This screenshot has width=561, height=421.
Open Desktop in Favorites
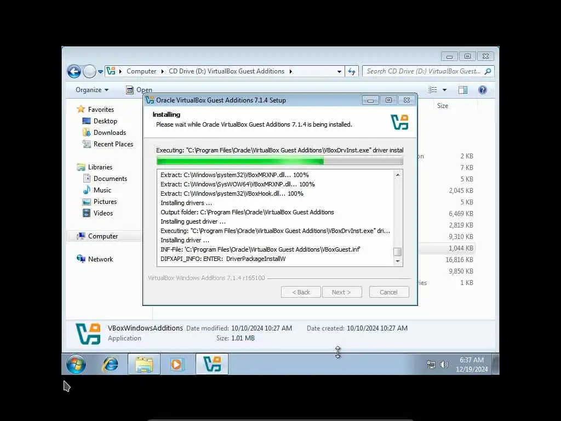click(105, 121)
